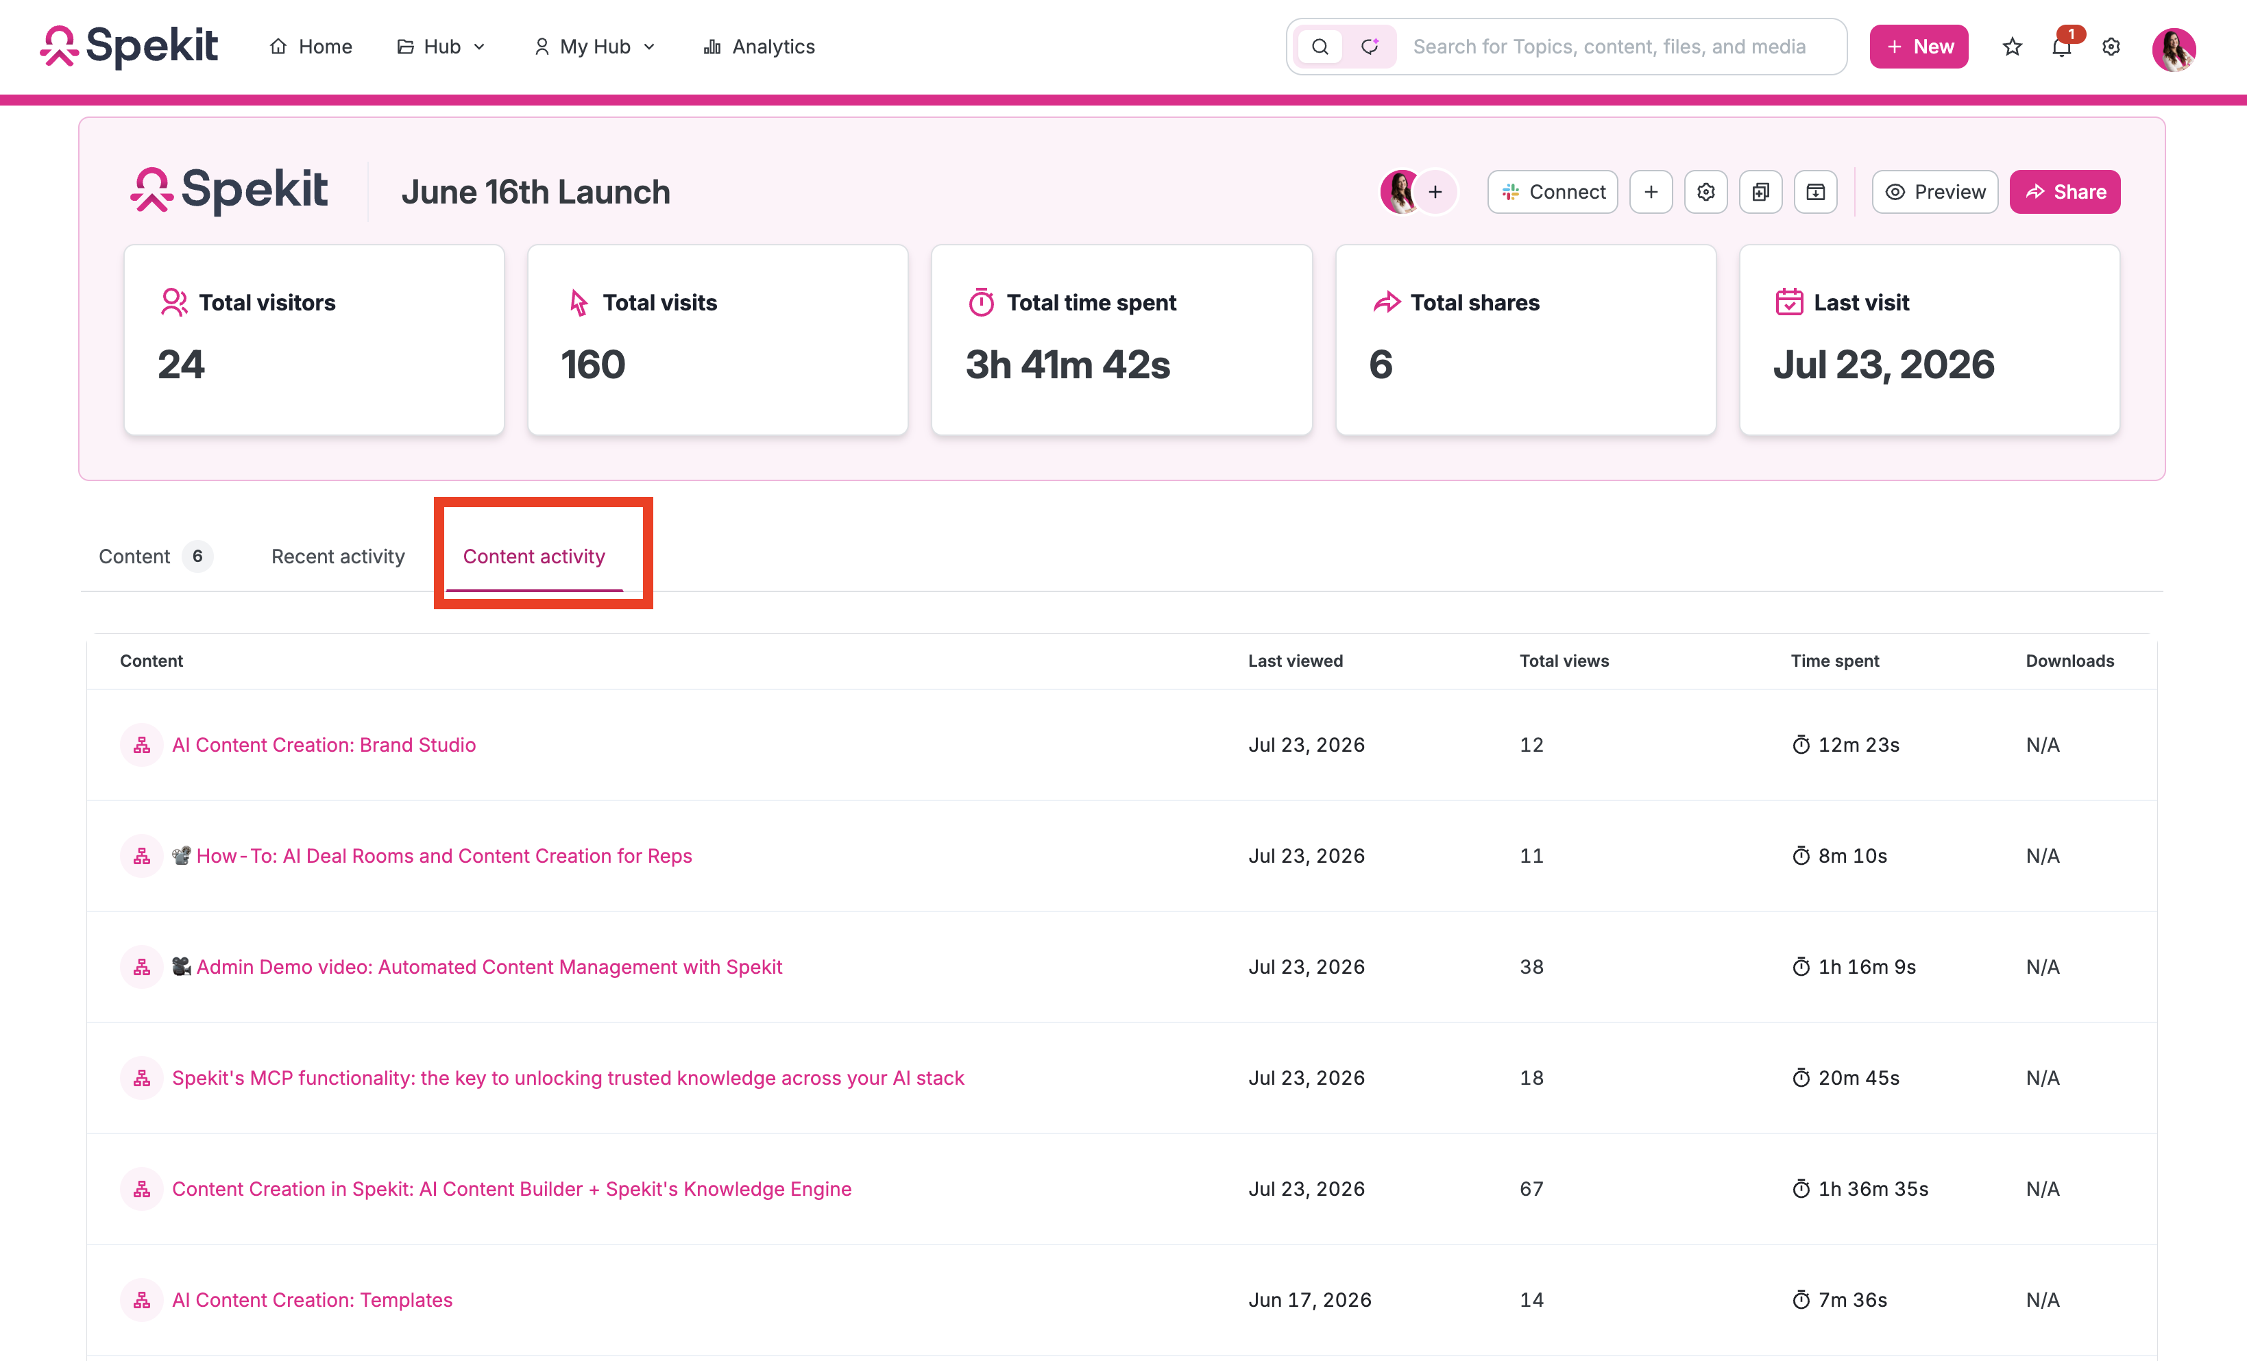Click the Spekit logo in the deal room header
This screenshot has height=1361, width=2247.
click(x=229, y=190)
